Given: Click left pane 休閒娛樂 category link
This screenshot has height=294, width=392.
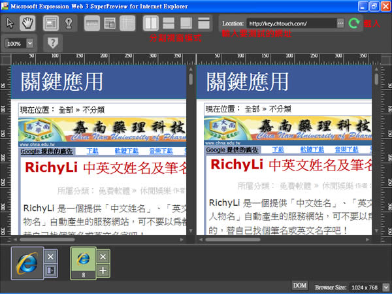Looking at the screenshot, I should click(155, 191).
